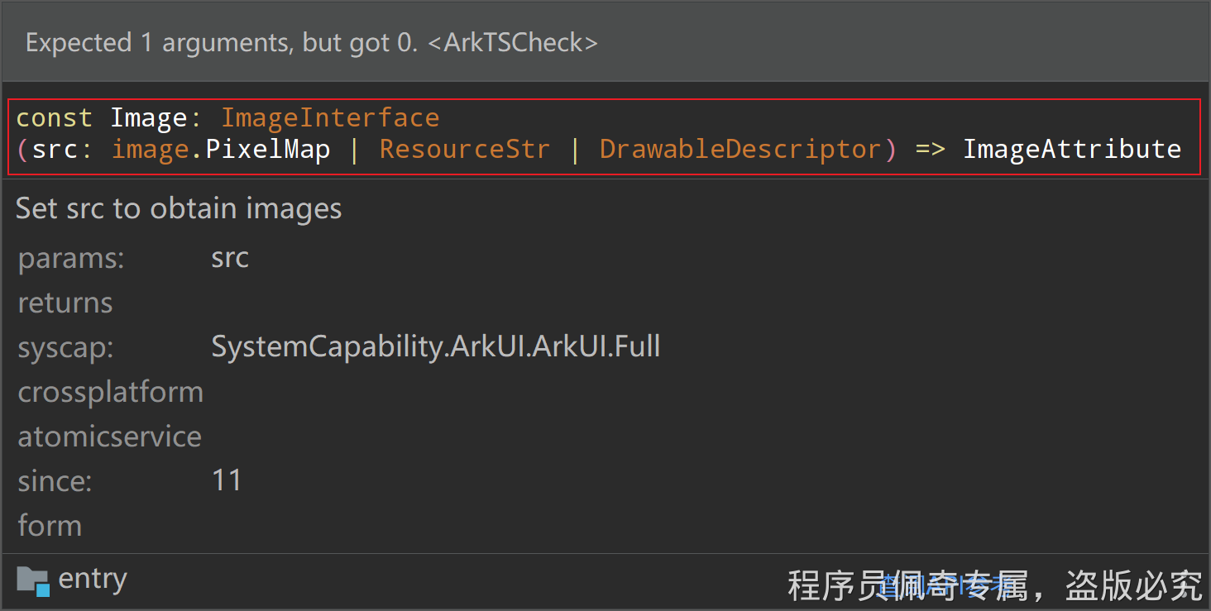Click the 'form' label in the documentation
Image resolution: width=1211 pixels, height=611 pixels.
(x=50, y=526)
